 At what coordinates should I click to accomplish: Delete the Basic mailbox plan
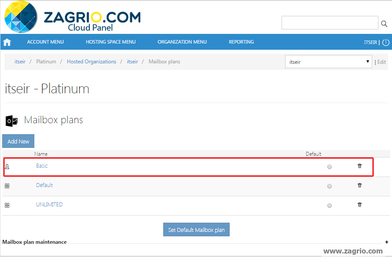pyautogui.click(x=359, y=166)
